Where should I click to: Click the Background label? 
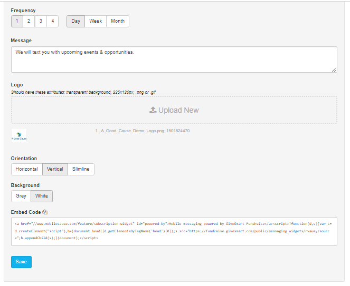25,185
